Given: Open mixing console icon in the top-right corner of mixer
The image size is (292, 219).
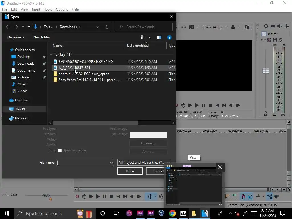Looking at the screenshot, I should tap(287, 26).
